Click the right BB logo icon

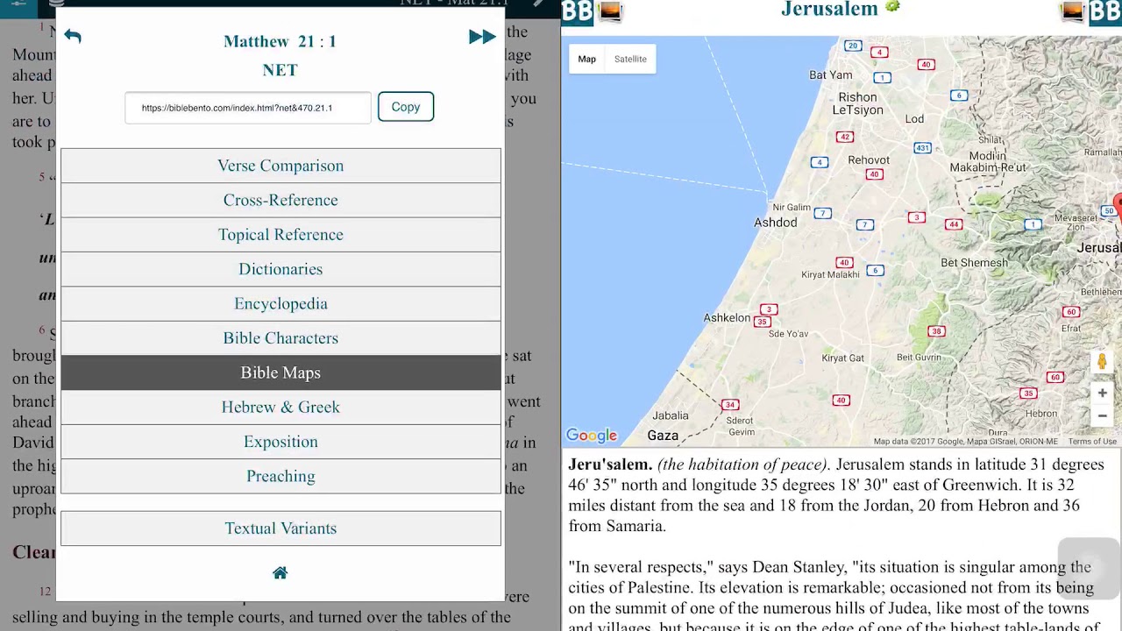click(1105, 11)
